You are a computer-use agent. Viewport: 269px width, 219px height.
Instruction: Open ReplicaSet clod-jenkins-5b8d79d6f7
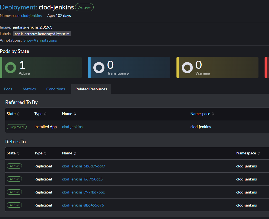83,166
